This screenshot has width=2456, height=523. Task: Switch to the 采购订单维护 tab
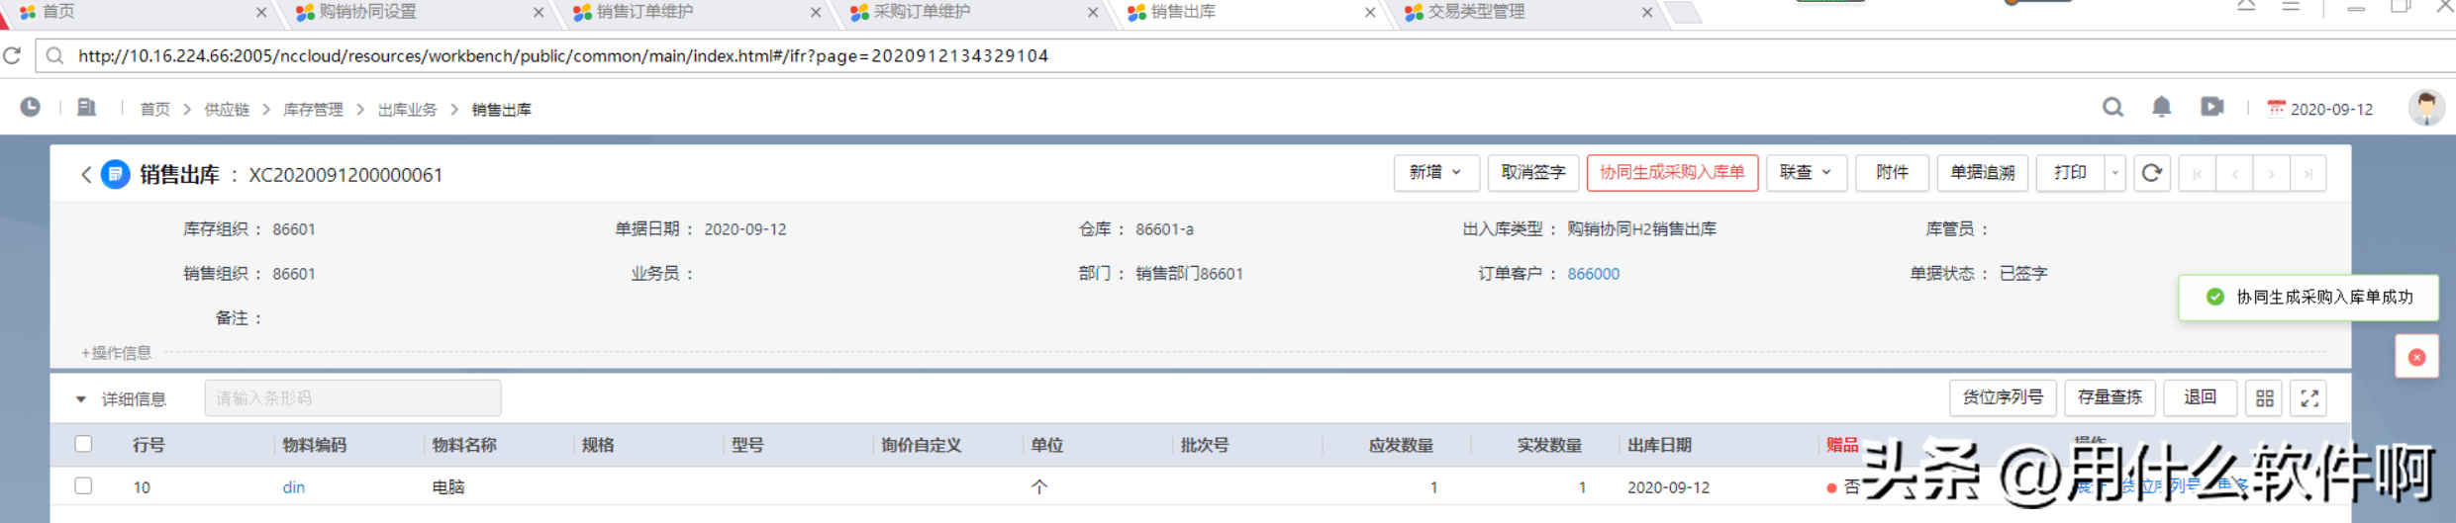tap(922, 12)
